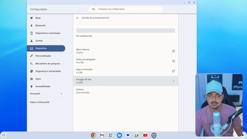This screenshot has width=247, height=139.
Task: Launch Gmail from the shelf
Action: 102,135
